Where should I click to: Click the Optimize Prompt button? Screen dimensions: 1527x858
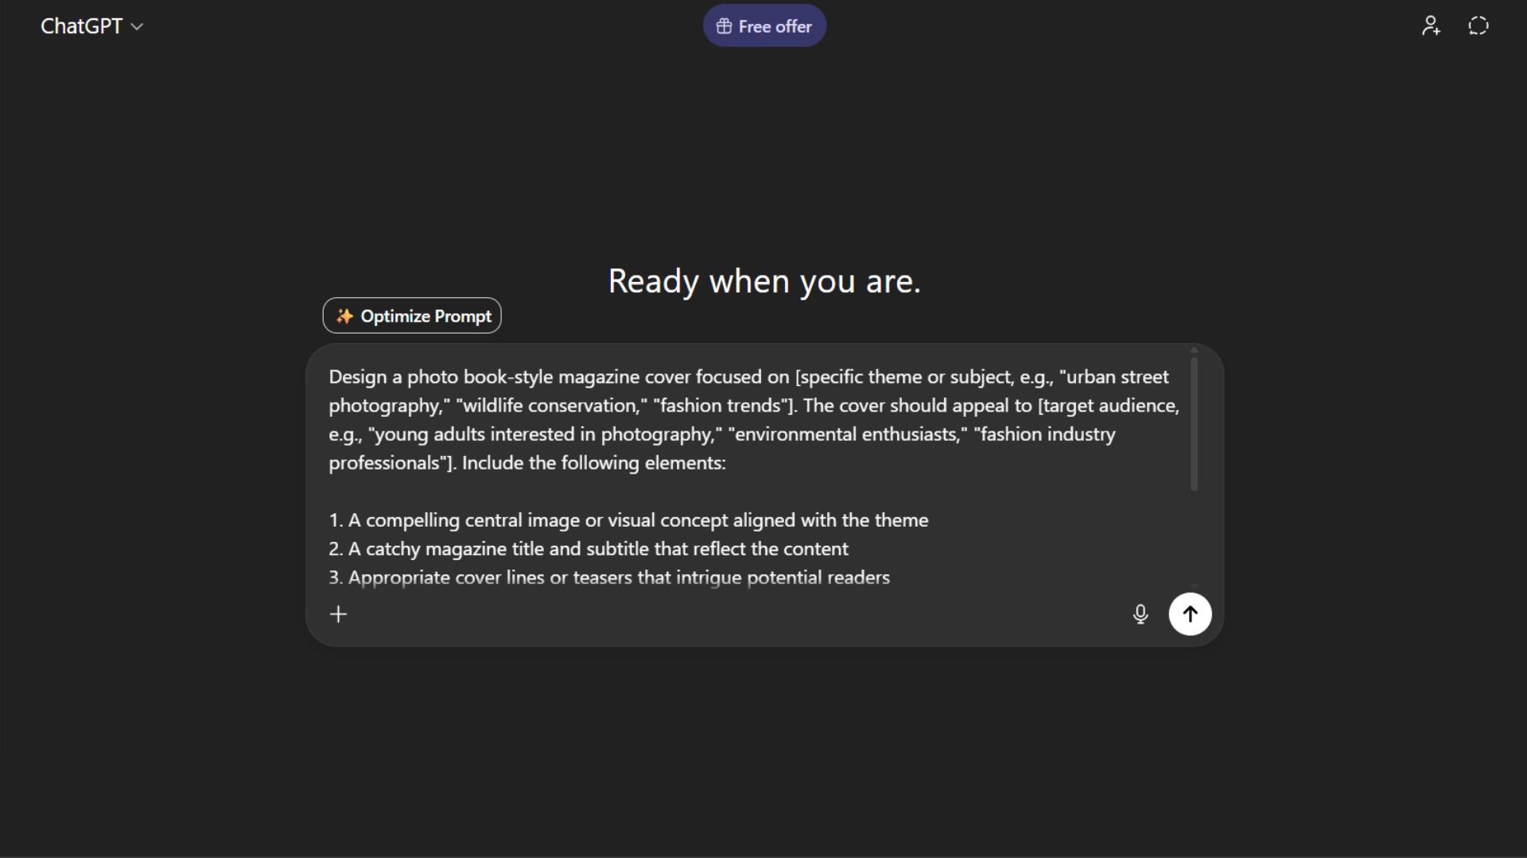click(412, 316)
